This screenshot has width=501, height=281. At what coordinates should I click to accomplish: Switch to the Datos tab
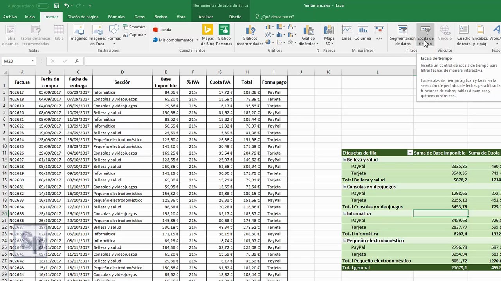pyautogui.click(x=139, y=17)
